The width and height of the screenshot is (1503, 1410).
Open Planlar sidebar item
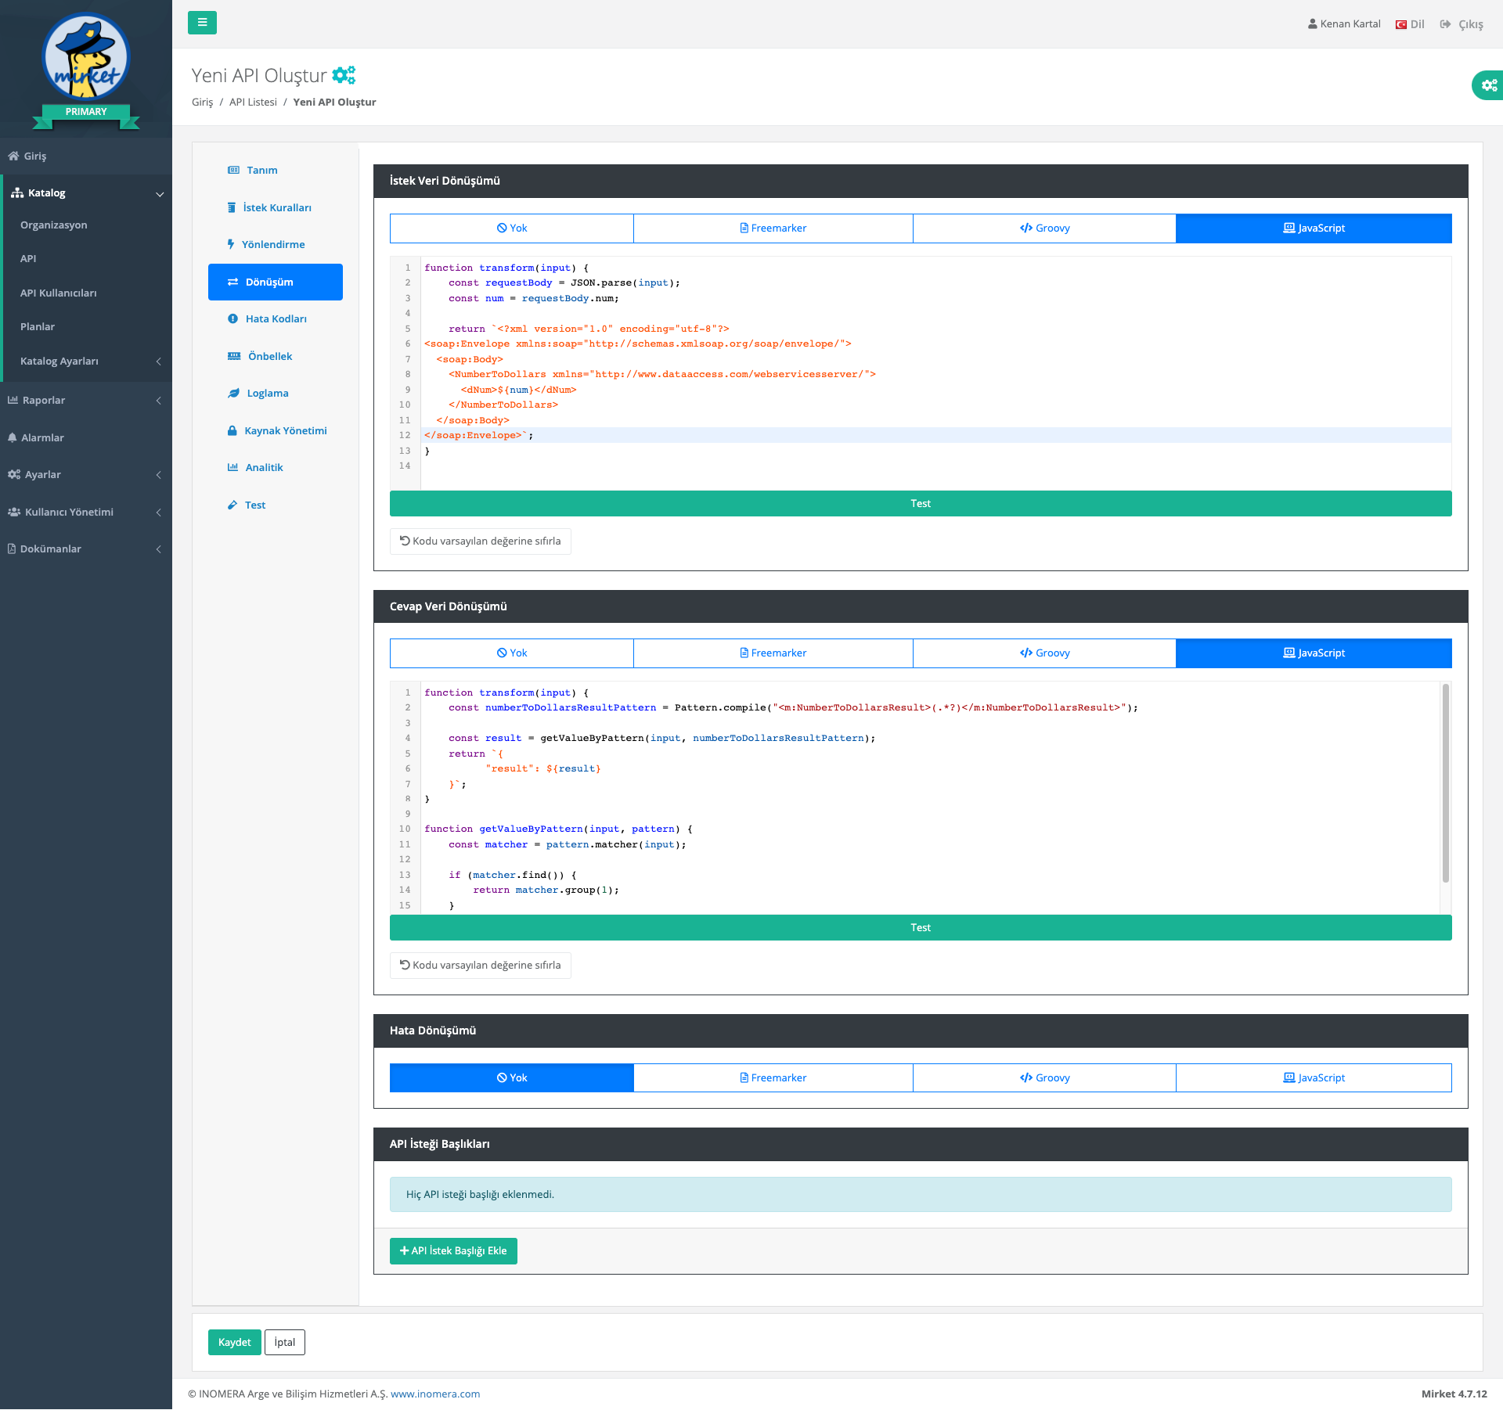[x=38, y=326]
